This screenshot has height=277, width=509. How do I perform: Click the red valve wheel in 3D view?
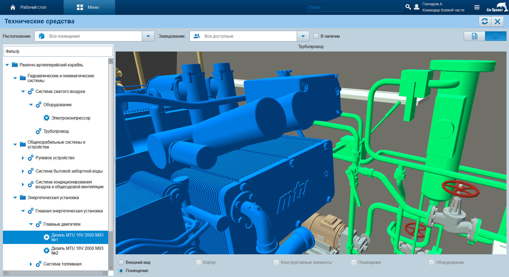point(460,189)
